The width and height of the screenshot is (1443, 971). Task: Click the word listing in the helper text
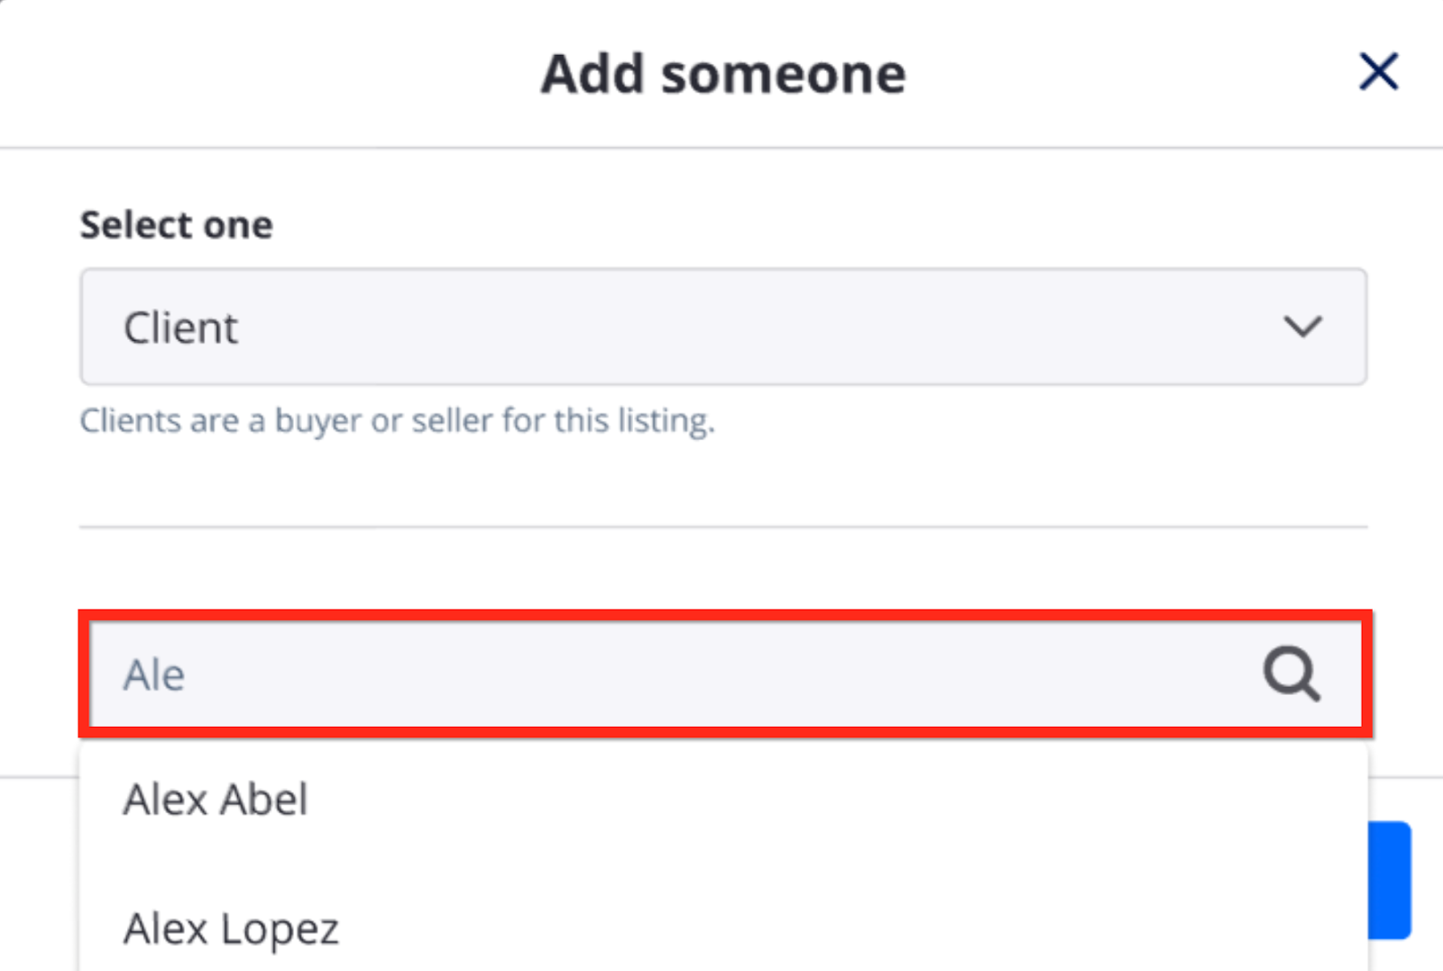click(666, 420)
